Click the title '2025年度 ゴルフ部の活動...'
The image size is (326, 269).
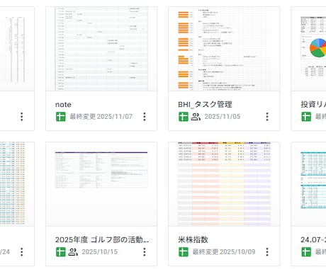102,240
